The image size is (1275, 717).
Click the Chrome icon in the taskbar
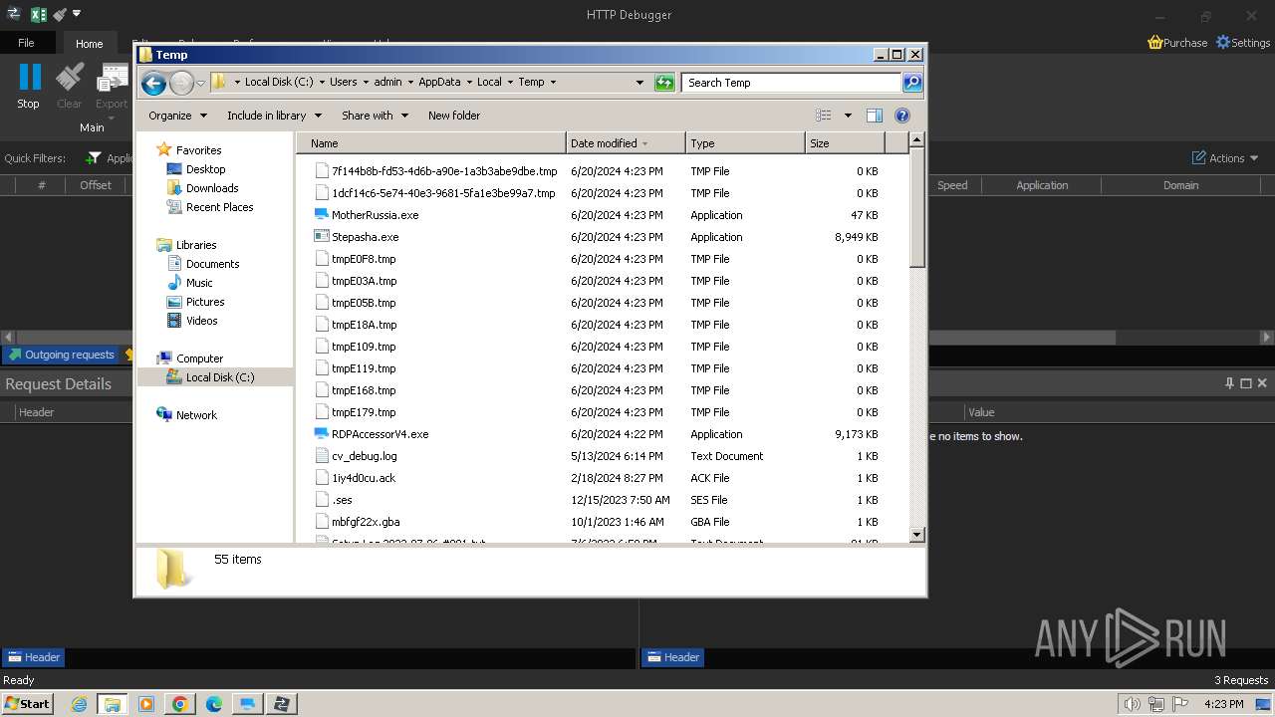pos(179,704)
